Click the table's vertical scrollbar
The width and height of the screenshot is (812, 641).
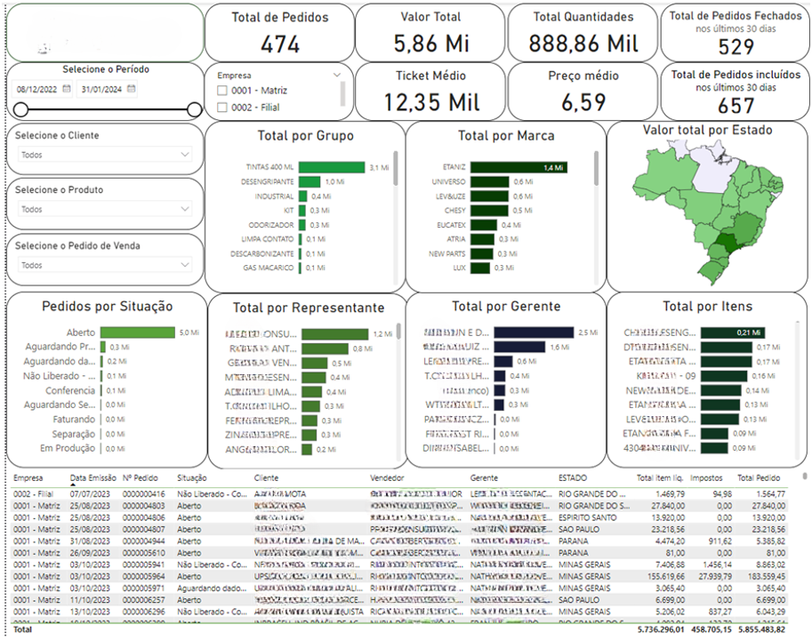click(x=804, y=476)
